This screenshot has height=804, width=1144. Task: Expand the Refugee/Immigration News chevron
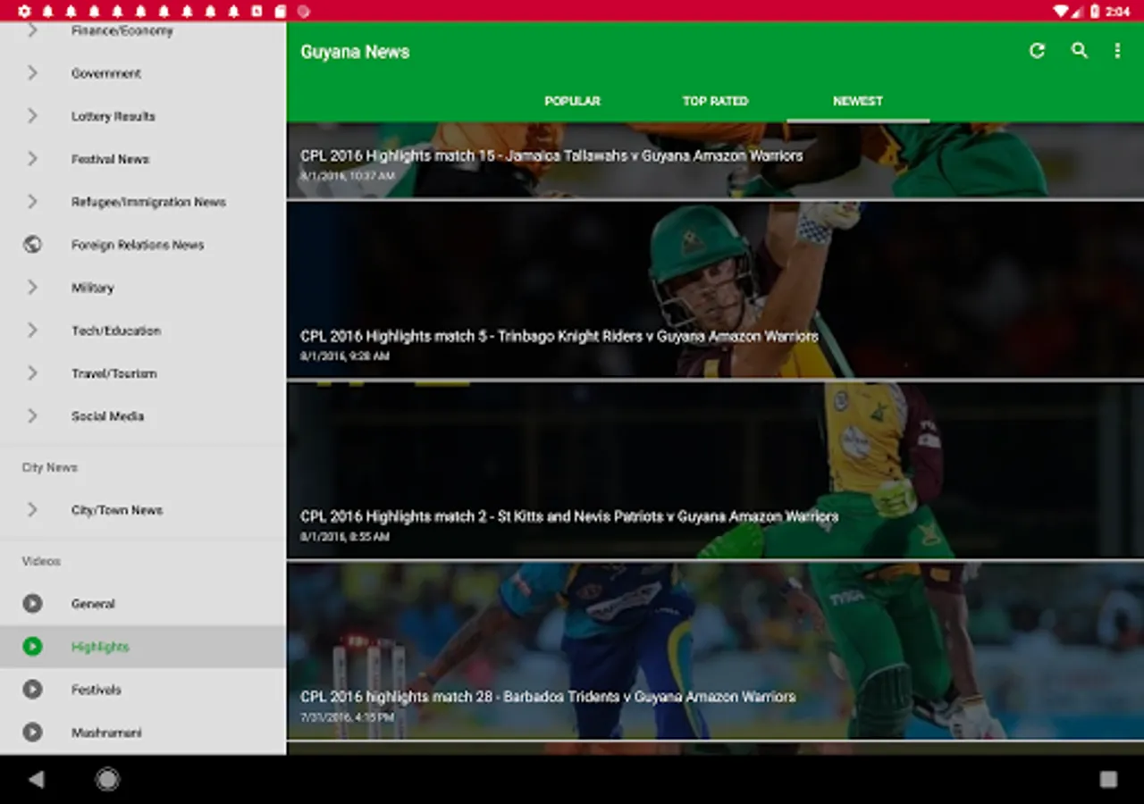(32, 201)
